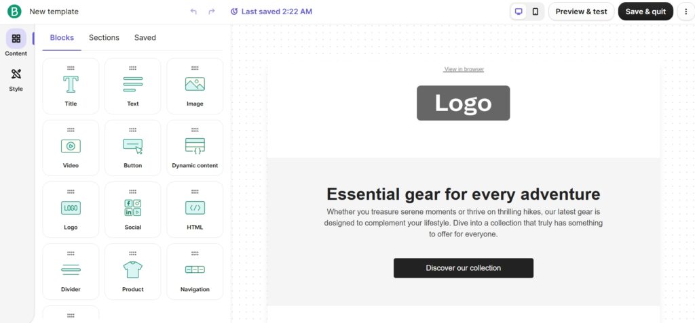Redo the last change
Image resolution: width=695 pixels, height=323 pixels.
[212, 12]
